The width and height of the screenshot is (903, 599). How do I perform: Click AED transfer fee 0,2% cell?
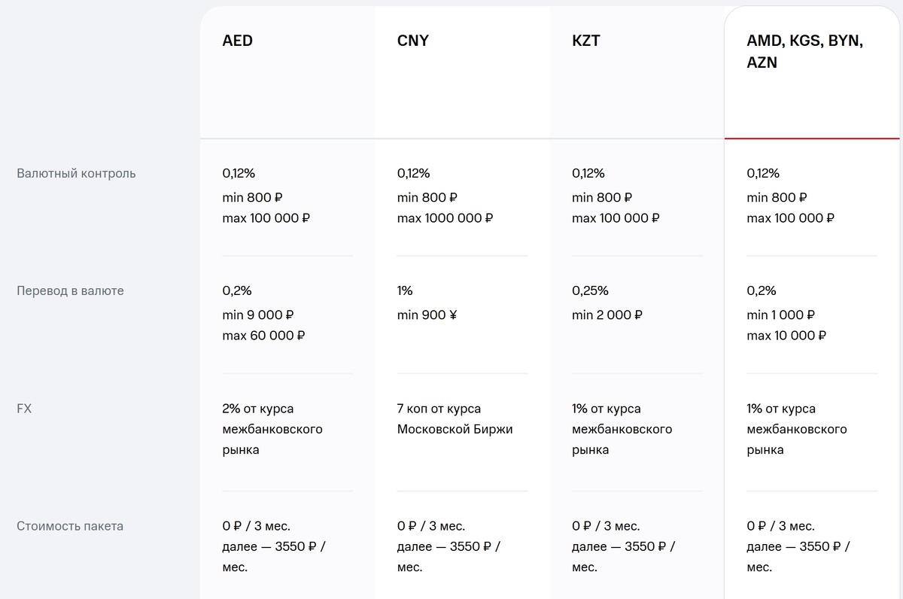(236, 290)
